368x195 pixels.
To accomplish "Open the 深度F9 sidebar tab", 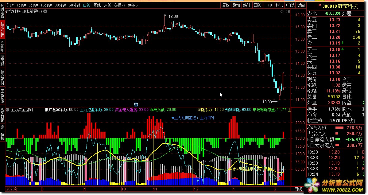I will 2,60.
